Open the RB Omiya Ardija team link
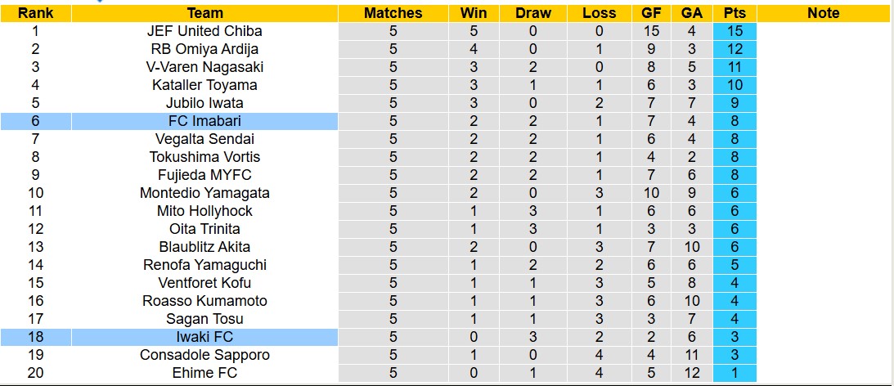The height and width of the screenshot is (386, 894). (x=204, y=49)
